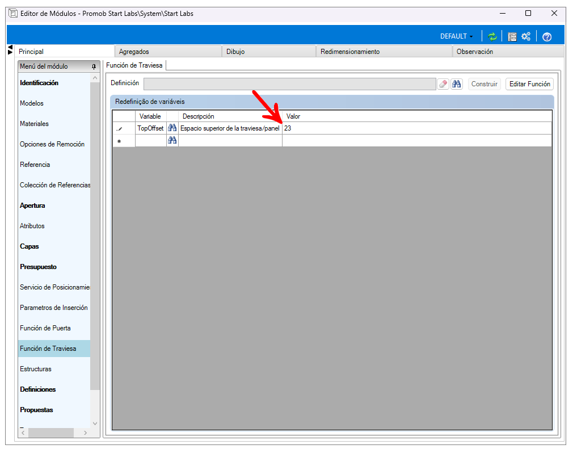Screen dimensions: 573x453
Task: Maximize the Editor de Módulos window
Action: (x=528, y=14)
